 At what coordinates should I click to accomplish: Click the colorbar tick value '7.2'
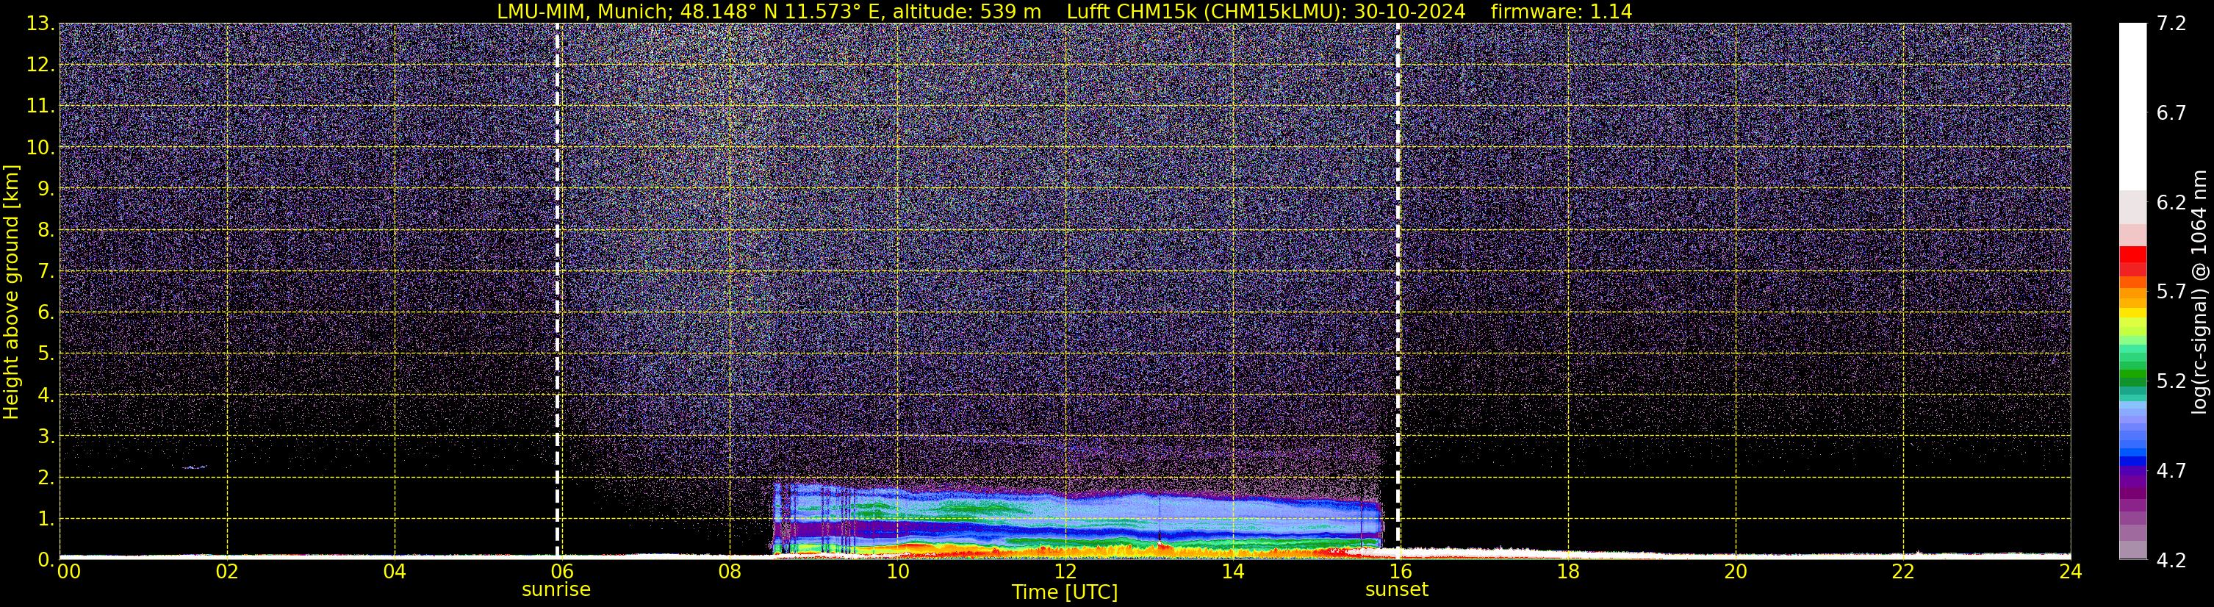(x=2171, y=24)
